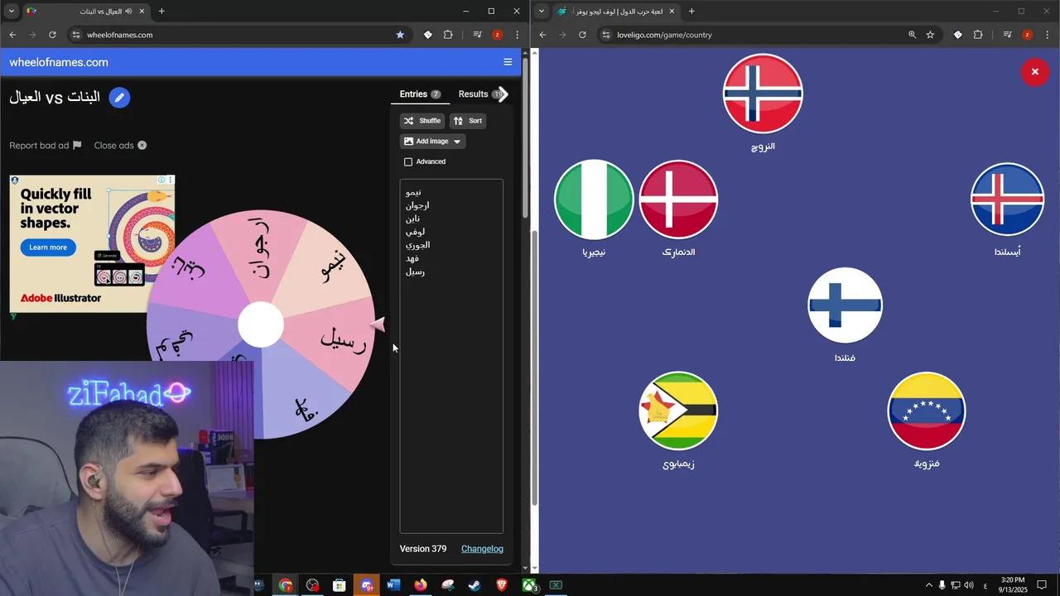
Task: Click Learn more in the Adobe ad
Action: pyautogui.click(x=48, y=248)
